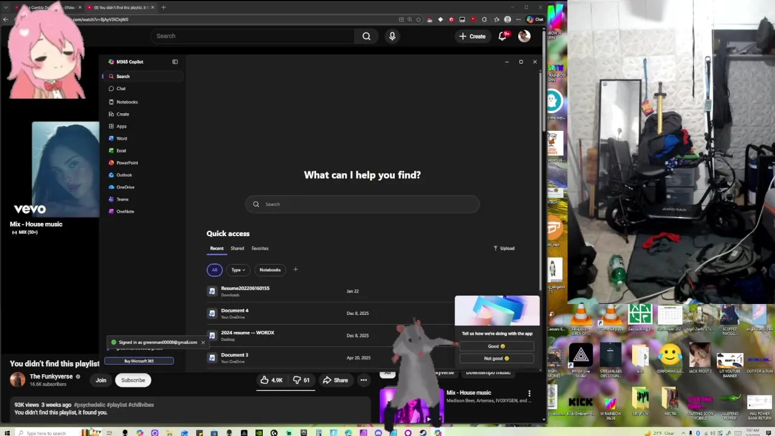Share the YouTube video
Viewport: 775px width, 436px height.
335,380
